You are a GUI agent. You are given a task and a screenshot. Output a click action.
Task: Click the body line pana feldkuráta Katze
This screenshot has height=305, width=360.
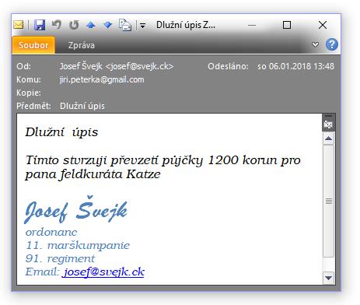(93, 174)
